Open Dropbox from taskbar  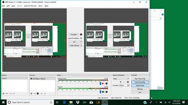tap(78, 102)
